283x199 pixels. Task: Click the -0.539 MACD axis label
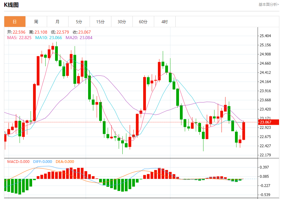264,195
